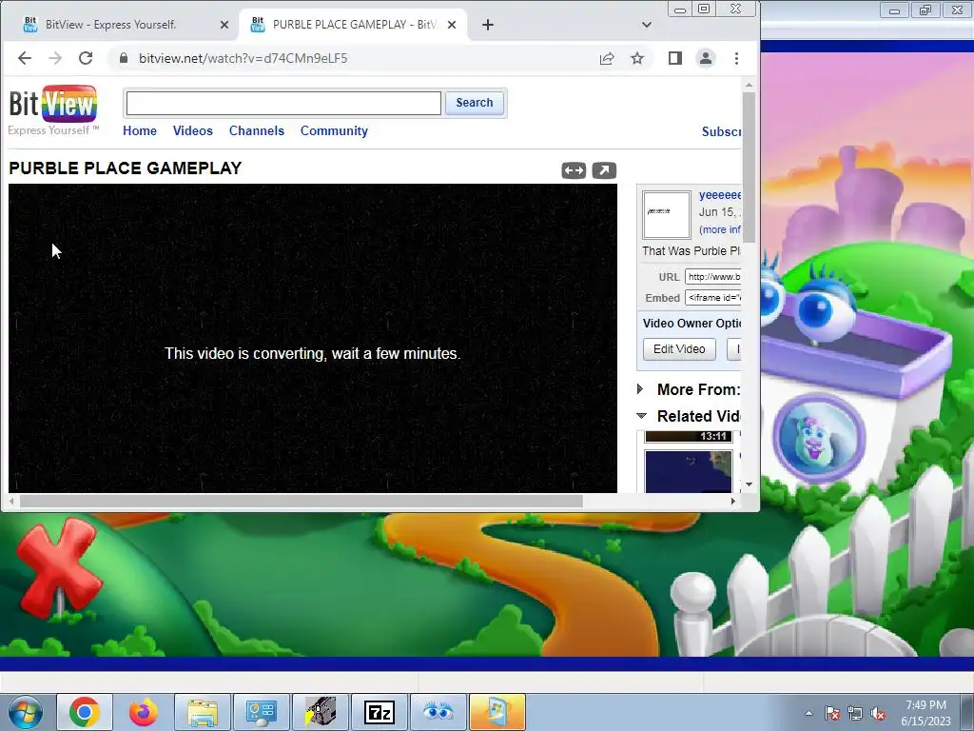
Task: Reload the BitView page
Action: [x=86, y=58]
